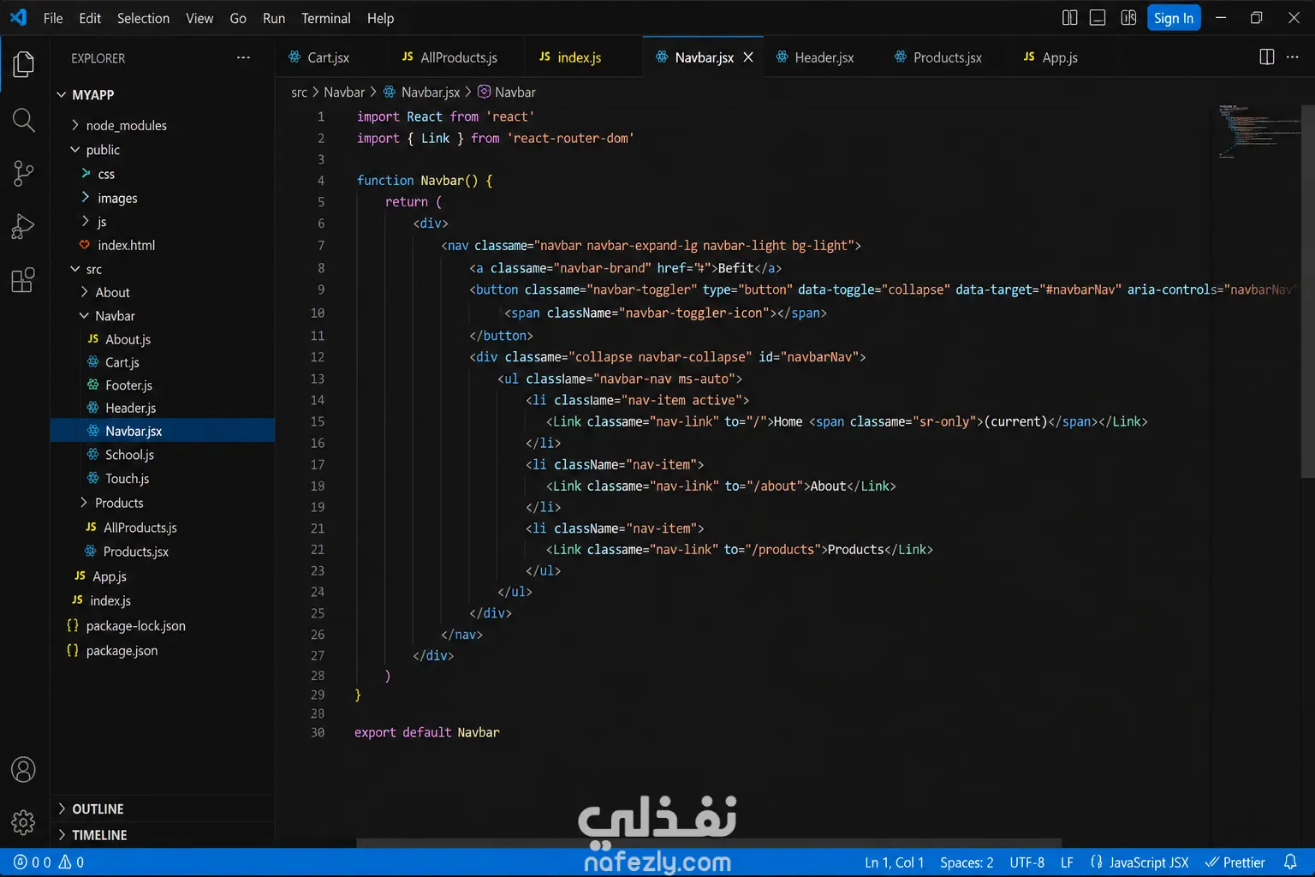Open the File menu
The height and width of the screenshot is (877, 1315).
[53, 18]
